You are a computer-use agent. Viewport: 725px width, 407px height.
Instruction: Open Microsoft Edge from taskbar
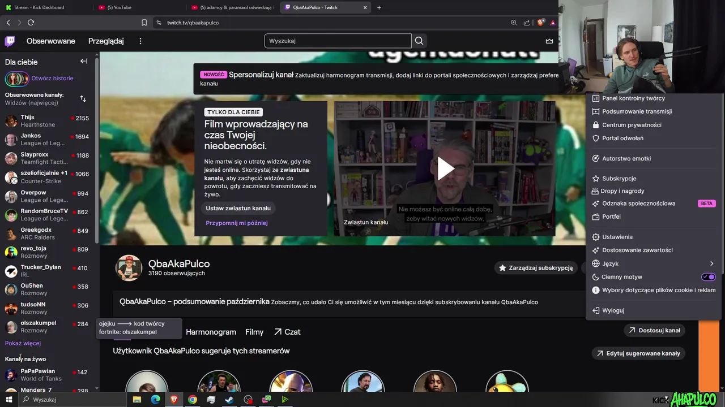point(155,400)
